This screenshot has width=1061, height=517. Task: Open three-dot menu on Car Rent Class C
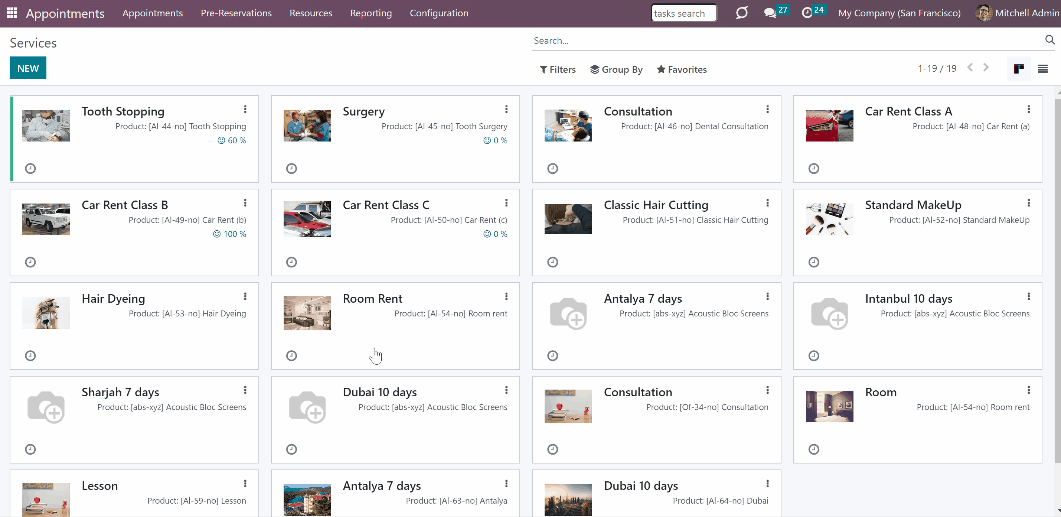point(507,203)
